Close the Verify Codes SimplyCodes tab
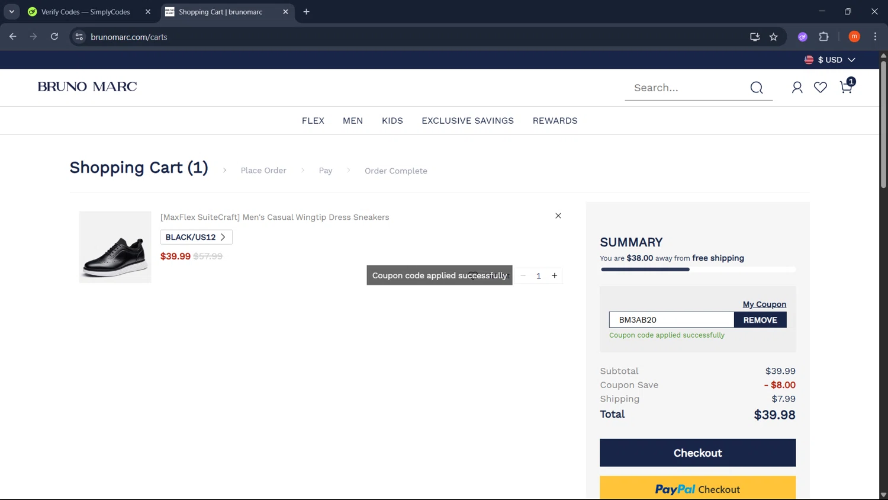The width and height of the screenshot is (888, 500). (148, 12)
